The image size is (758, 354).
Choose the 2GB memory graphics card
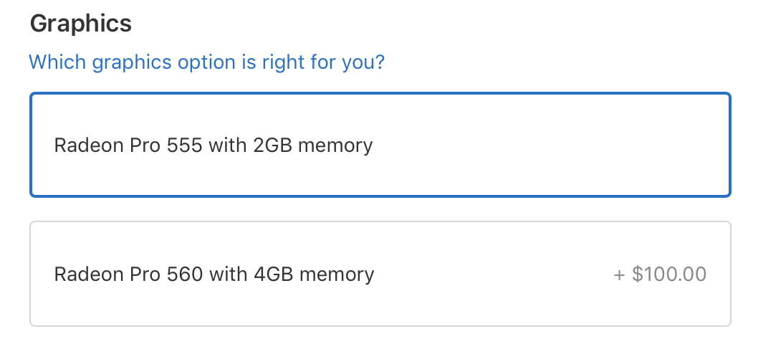(380, 145)
